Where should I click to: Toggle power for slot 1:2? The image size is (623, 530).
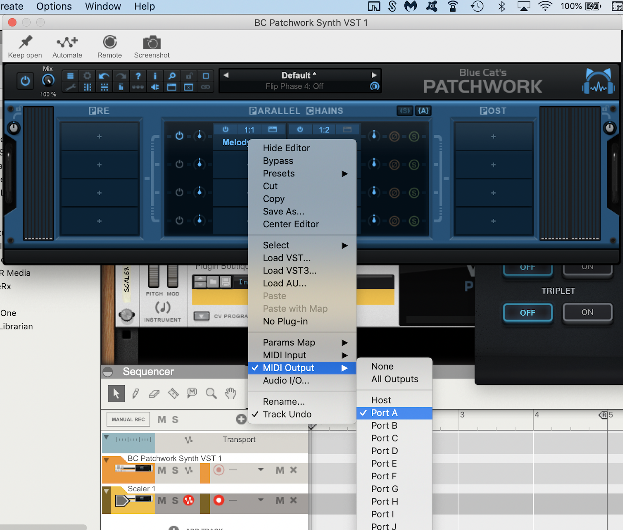(300, 129)
